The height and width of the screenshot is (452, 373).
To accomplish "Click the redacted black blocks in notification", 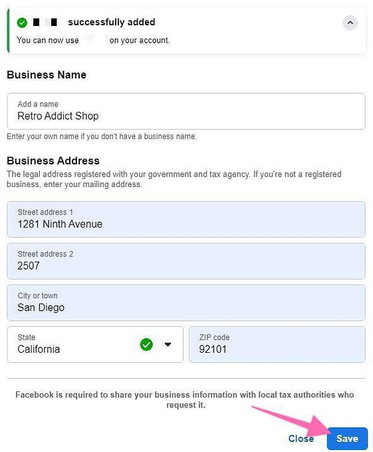I will point(45,22).
